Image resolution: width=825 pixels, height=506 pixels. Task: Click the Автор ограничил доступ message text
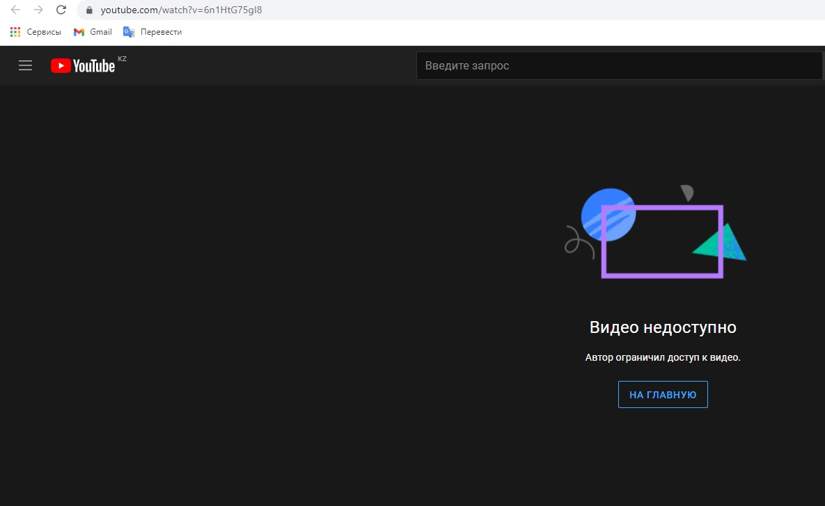[663, 357]
